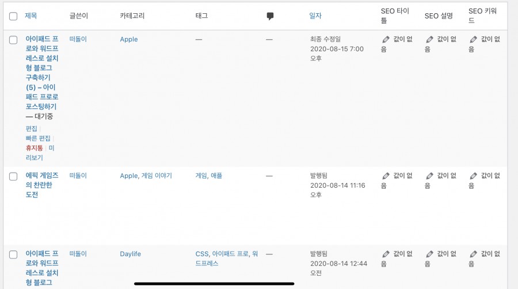Select checkbox of first post with 대기중 status

coord(13,40)
